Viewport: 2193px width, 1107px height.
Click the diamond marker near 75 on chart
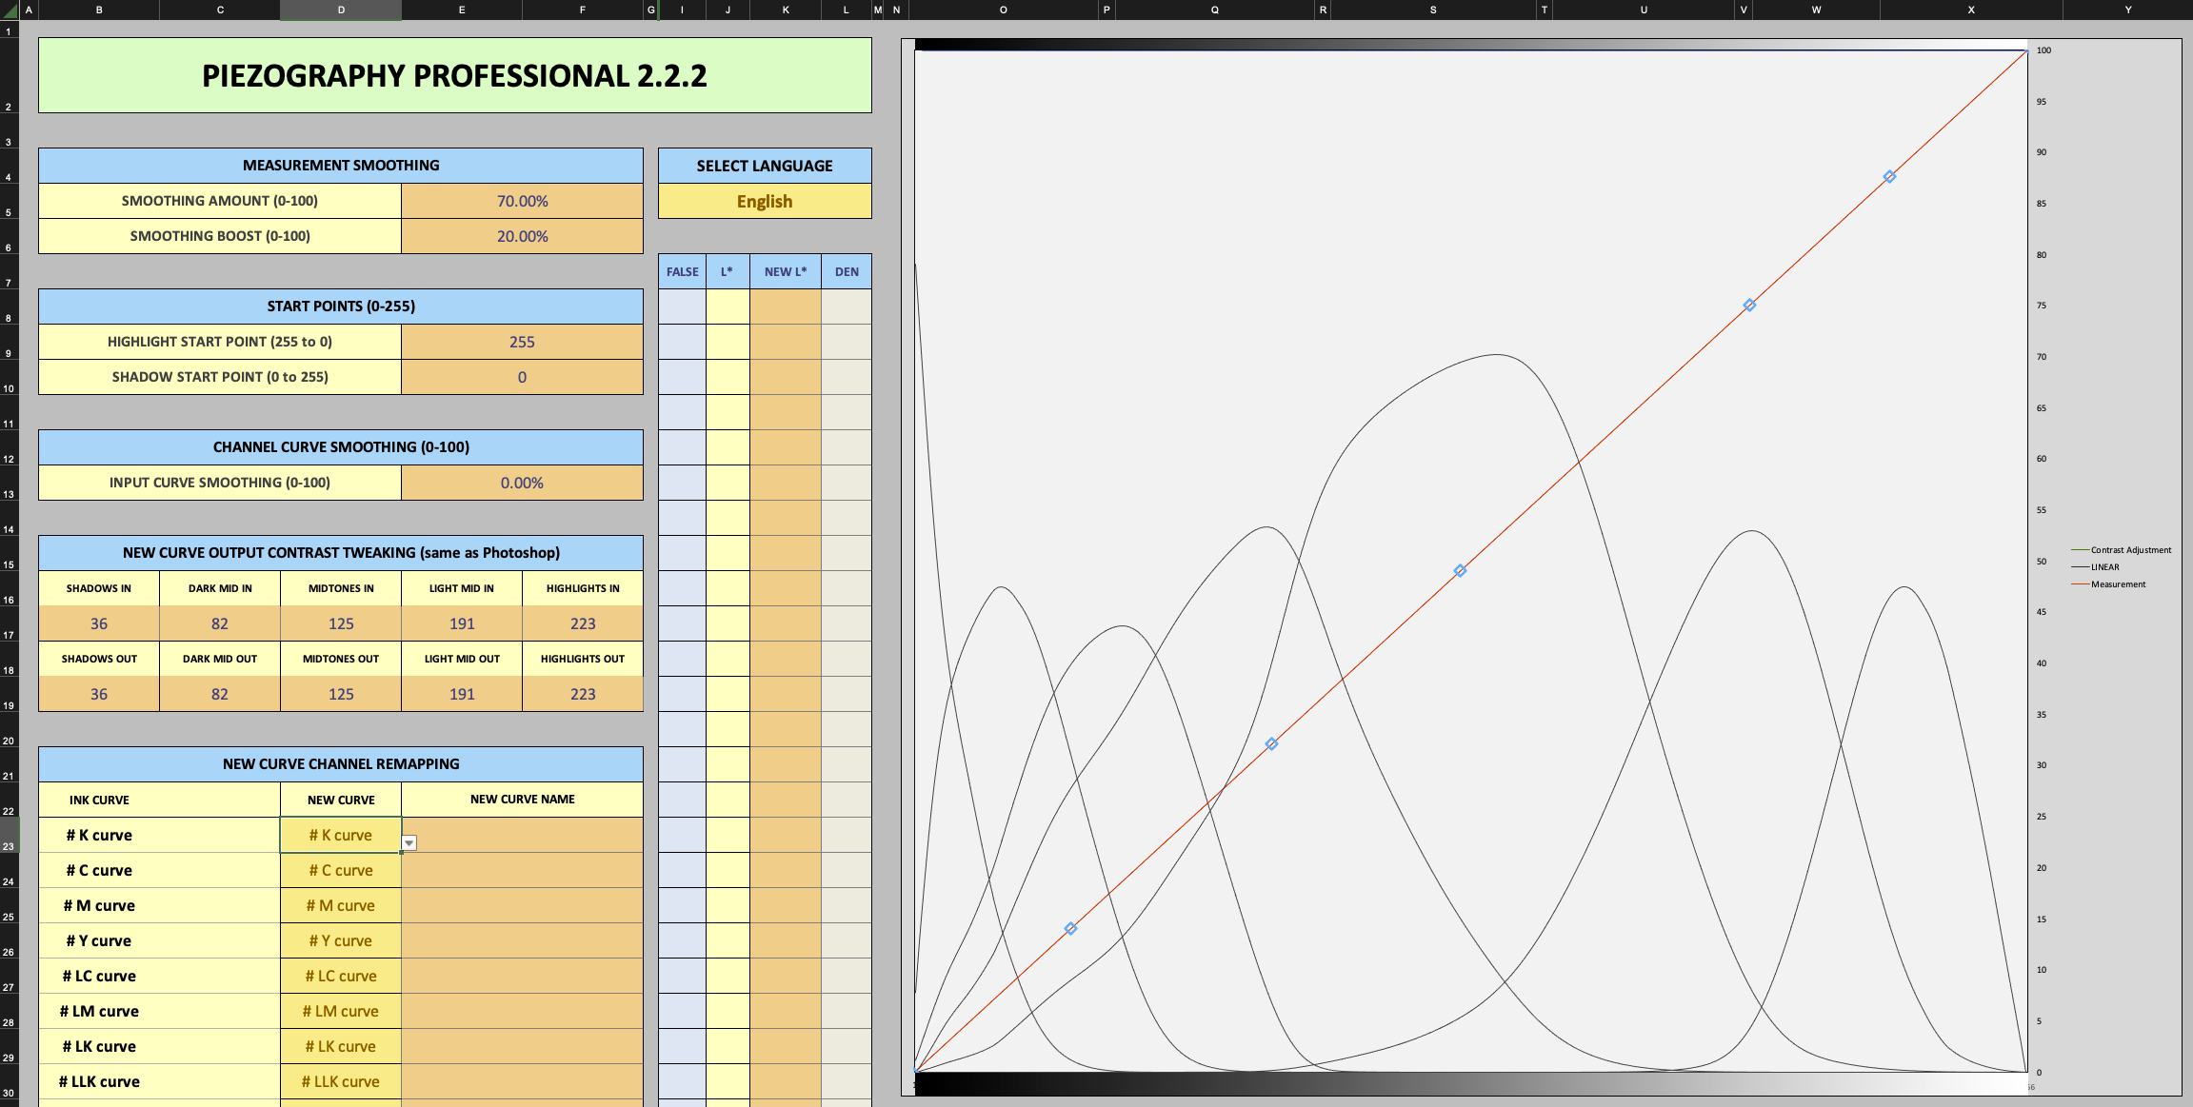tap(1749, 306)
